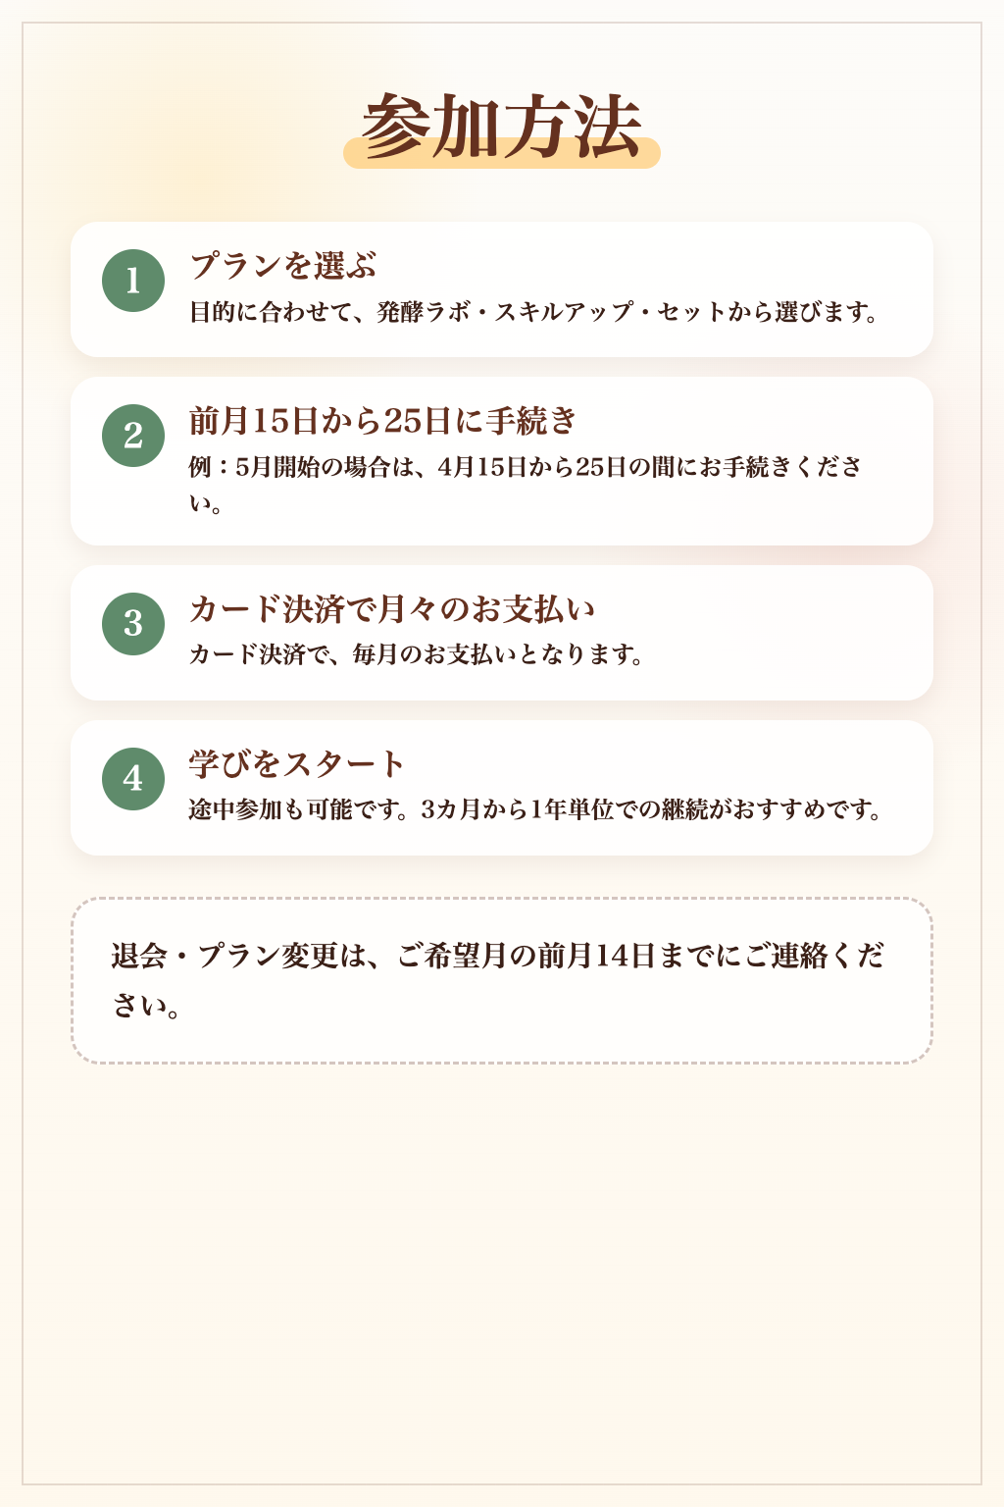Screen dimensions: 1004x1507
Task: Select the 学びをスタート step title
Action: (x=296, y=763)
